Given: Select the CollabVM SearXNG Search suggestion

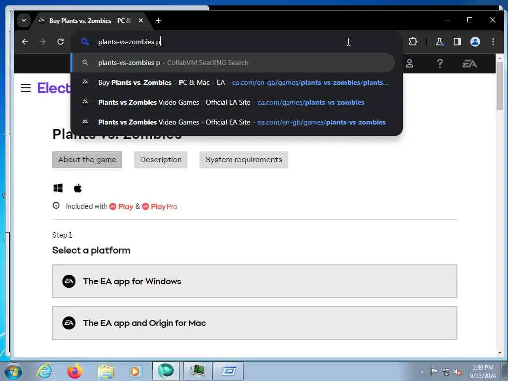Looking at the screenshot, I should tap(233, 63).
